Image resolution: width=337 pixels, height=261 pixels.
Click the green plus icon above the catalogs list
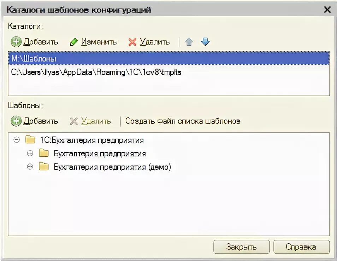16,42
